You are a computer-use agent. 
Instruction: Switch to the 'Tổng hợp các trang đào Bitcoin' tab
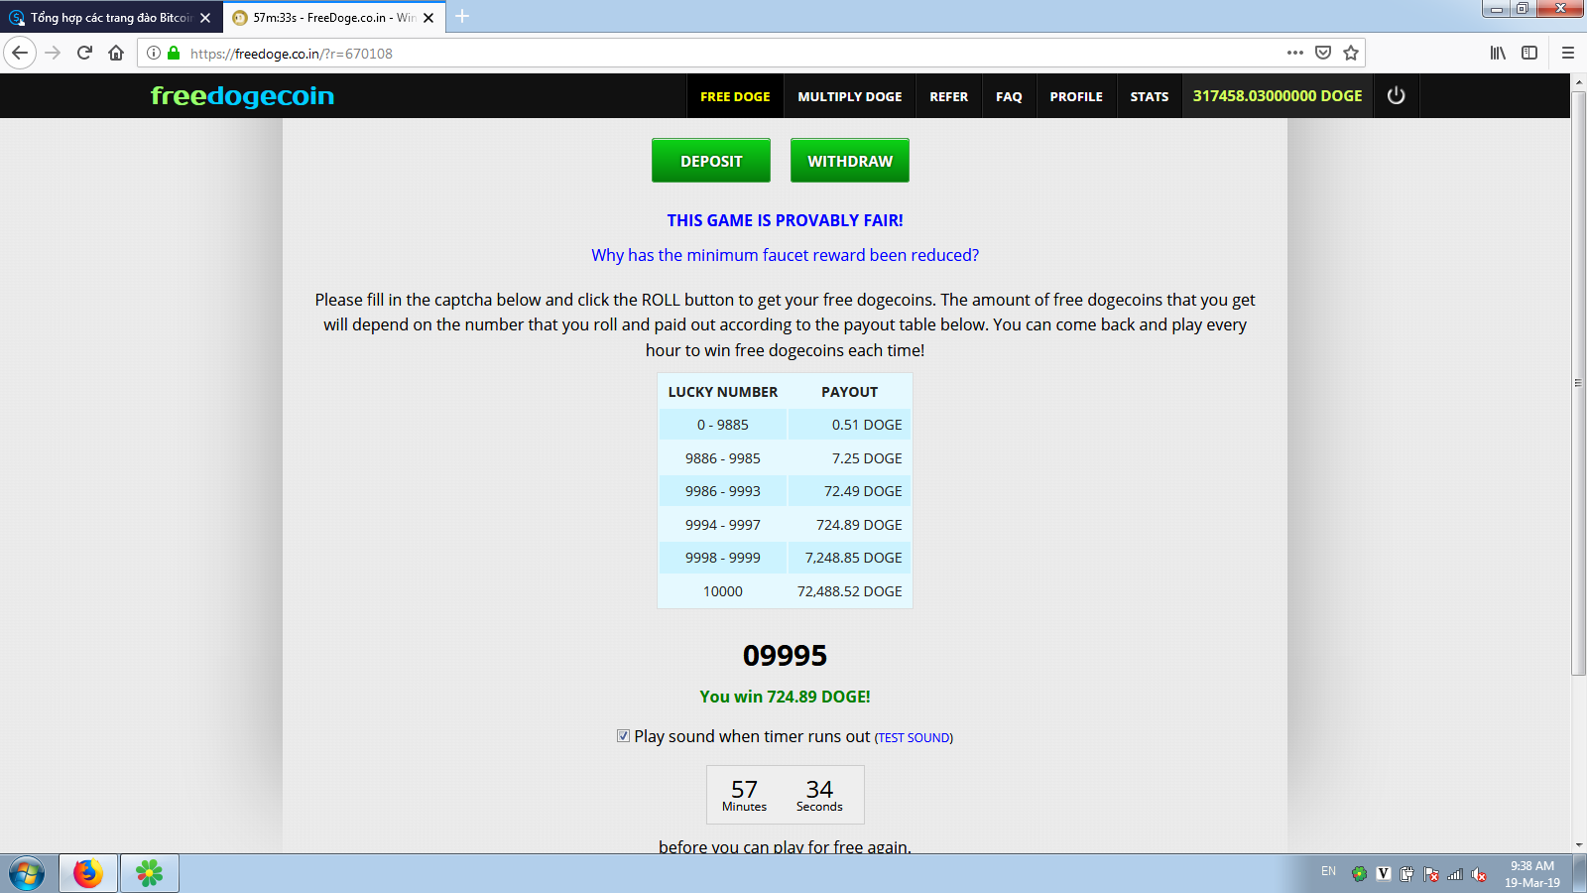point(111,18)
